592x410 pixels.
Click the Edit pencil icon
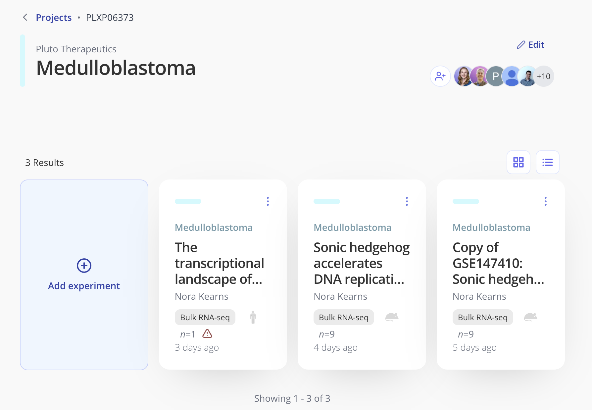point(520,44)
